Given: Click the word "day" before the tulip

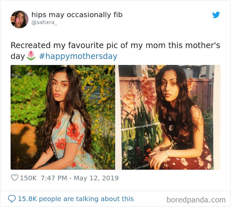Looking at the screenshot, I should (x=18, y=56).
